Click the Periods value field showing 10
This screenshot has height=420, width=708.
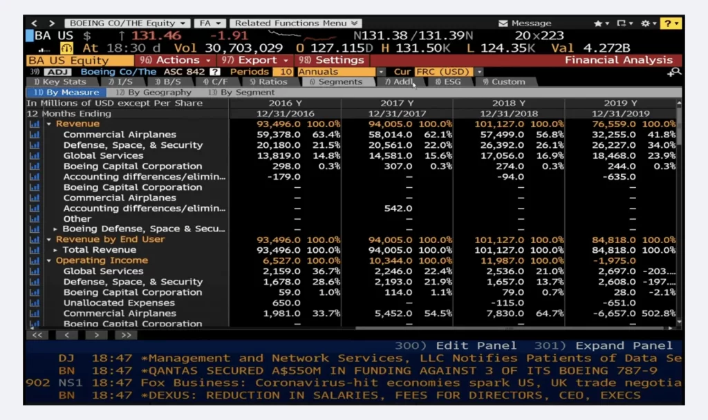(284, 72)
